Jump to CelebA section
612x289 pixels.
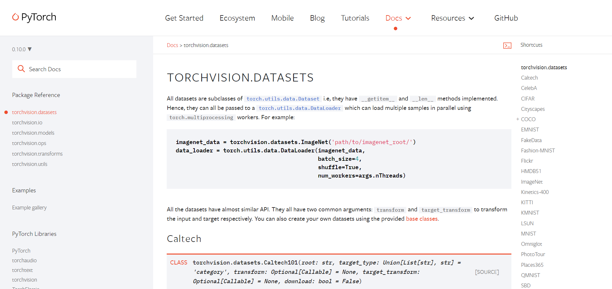click(x=529, y=88)
